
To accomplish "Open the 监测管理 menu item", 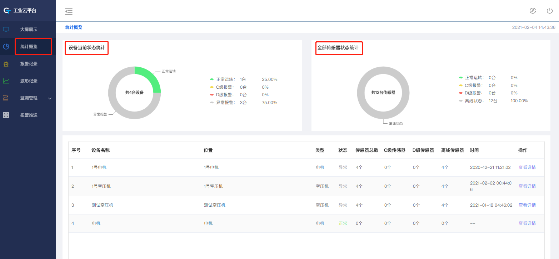I will click(x=29, y=98).
